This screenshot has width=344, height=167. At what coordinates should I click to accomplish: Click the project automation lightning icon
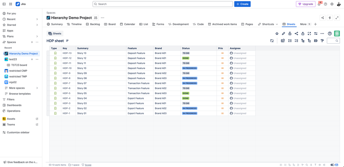click(x=330, y=18)
